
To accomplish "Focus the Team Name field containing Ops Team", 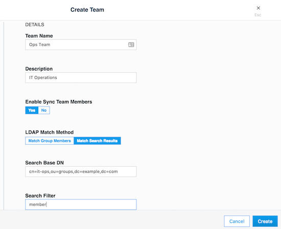I will tap(81, 44).
